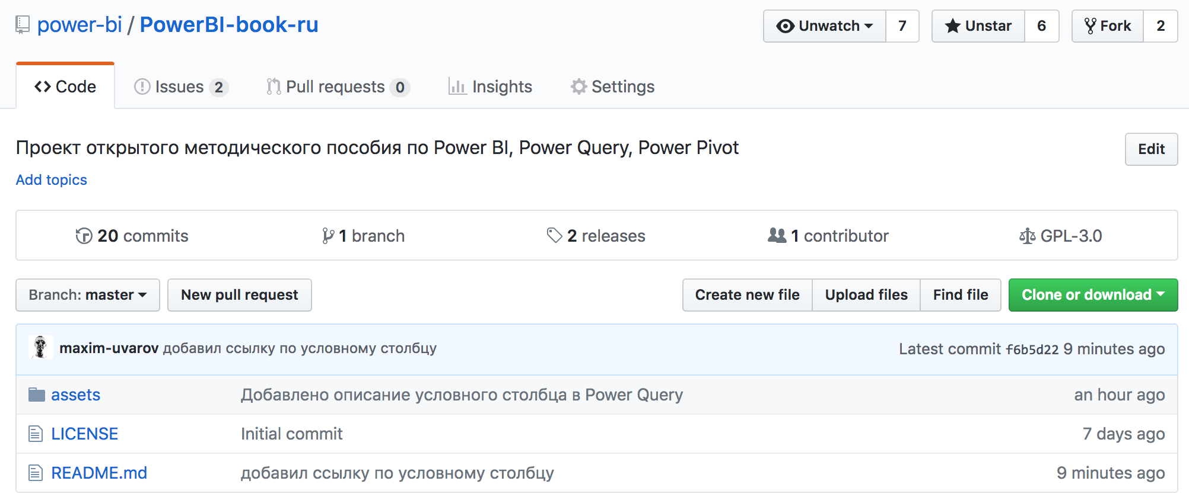This screenshot has height=500, width=1189.
Task: Go to the Insights tab
Action: tap(490, 87)
